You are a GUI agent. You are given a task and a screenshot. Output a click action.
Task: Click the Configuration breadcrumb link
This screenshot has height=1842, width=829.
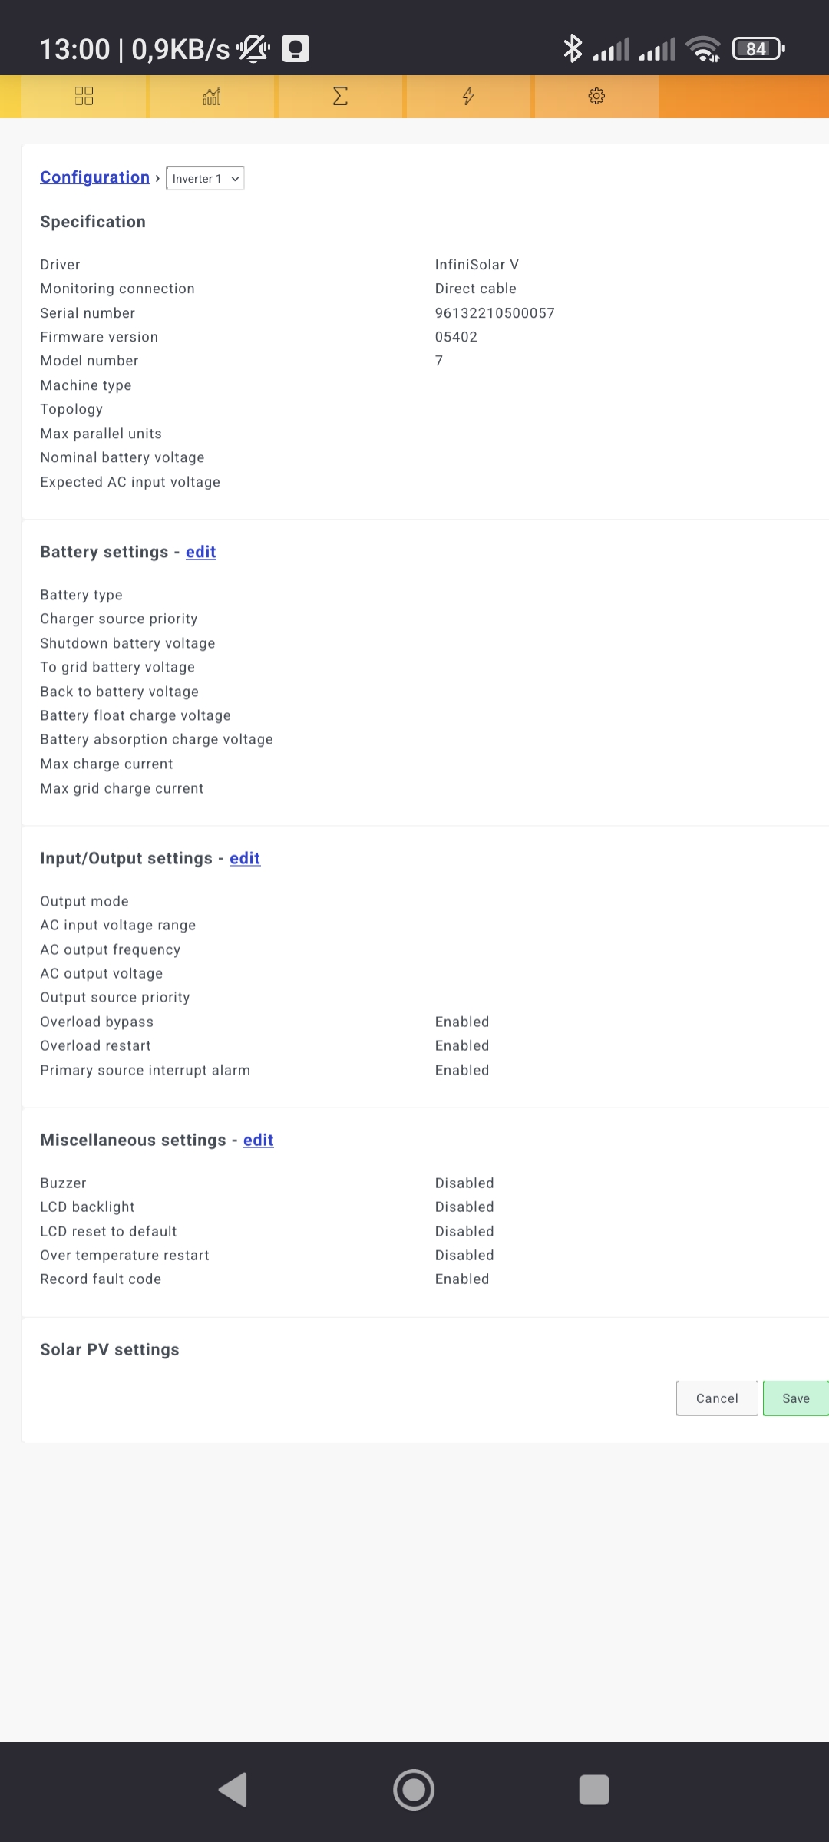click(x=94, y=177)
